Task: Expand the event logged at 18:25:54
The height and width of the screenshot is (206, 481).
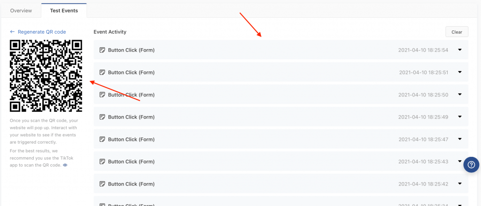Action: pos(459,50)
